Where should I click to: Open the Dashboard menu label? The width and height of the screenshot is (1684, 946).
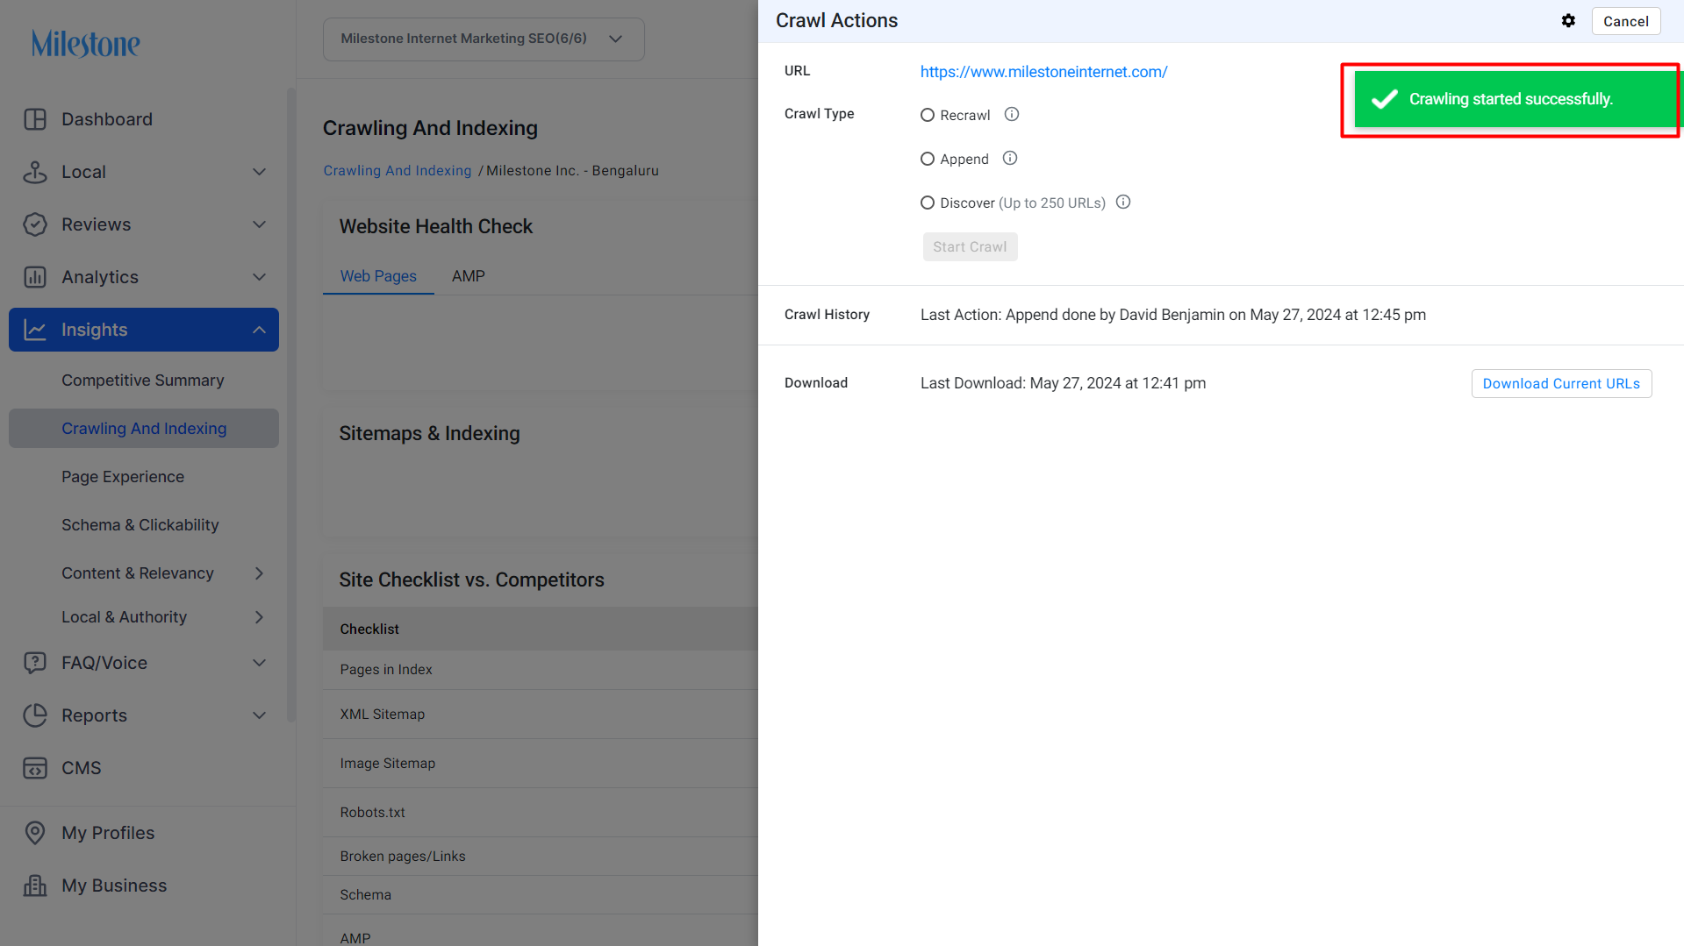(x=107, y=119)
